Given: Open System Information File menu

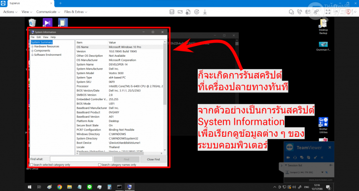Looking at the screenshot, I should pos(33,37).
